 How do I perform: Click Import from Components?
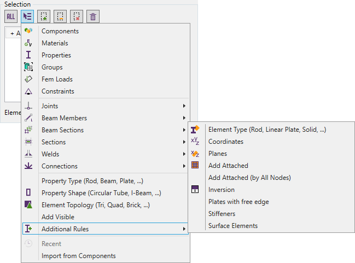79,256
